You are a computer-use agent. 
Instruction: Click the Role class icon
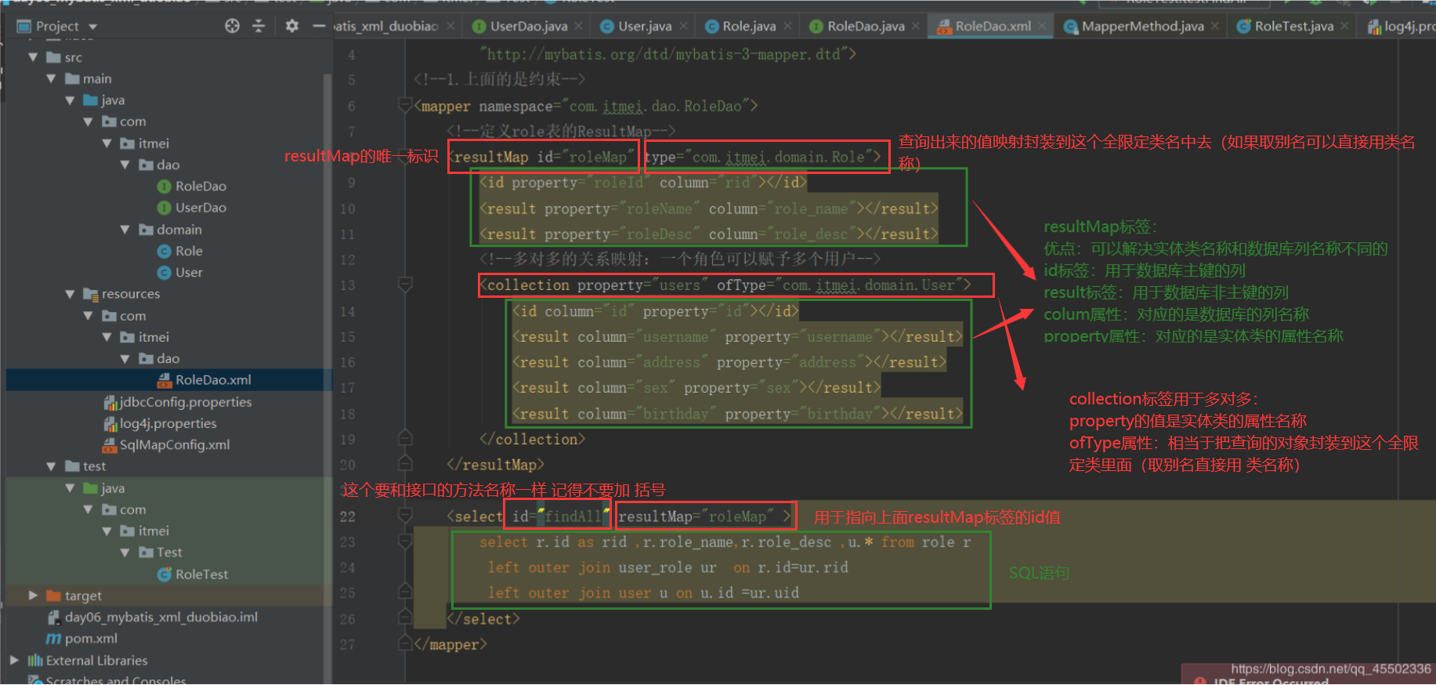(x=165, y=251)
